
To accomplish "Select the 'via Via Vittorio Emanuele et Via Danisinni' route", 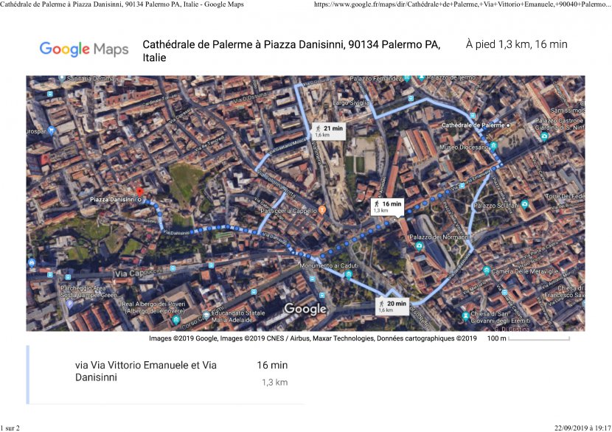I will tap(146, 371).
